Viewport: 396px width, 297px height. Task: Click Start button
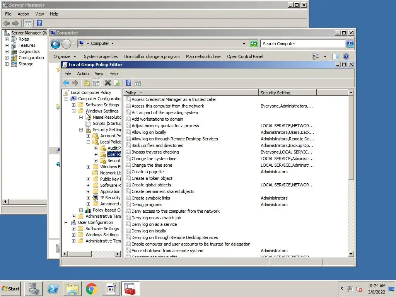coord(11,288)
